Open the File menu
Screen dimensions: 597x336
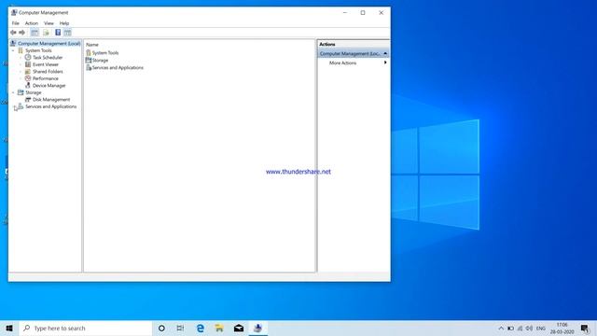coord(15,23)
